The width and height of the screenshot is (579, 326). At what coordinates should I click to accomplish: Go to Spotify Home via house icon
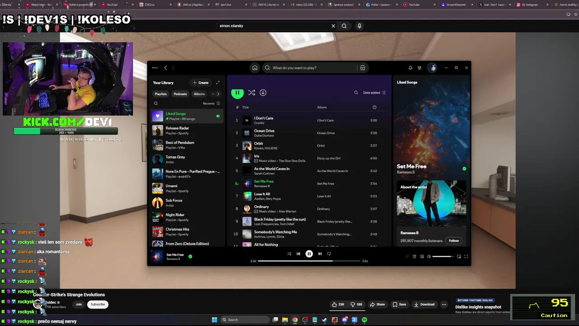pos(255,68)
